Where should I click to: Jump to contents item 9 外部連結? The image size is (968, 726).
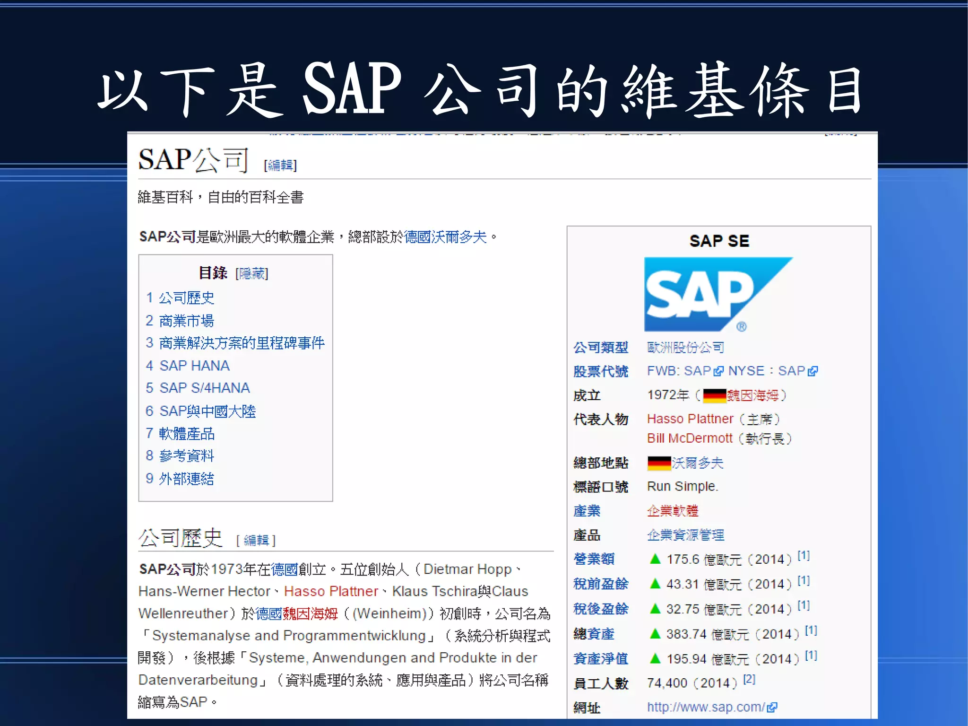pyautogui.click(x=180, y=479)
